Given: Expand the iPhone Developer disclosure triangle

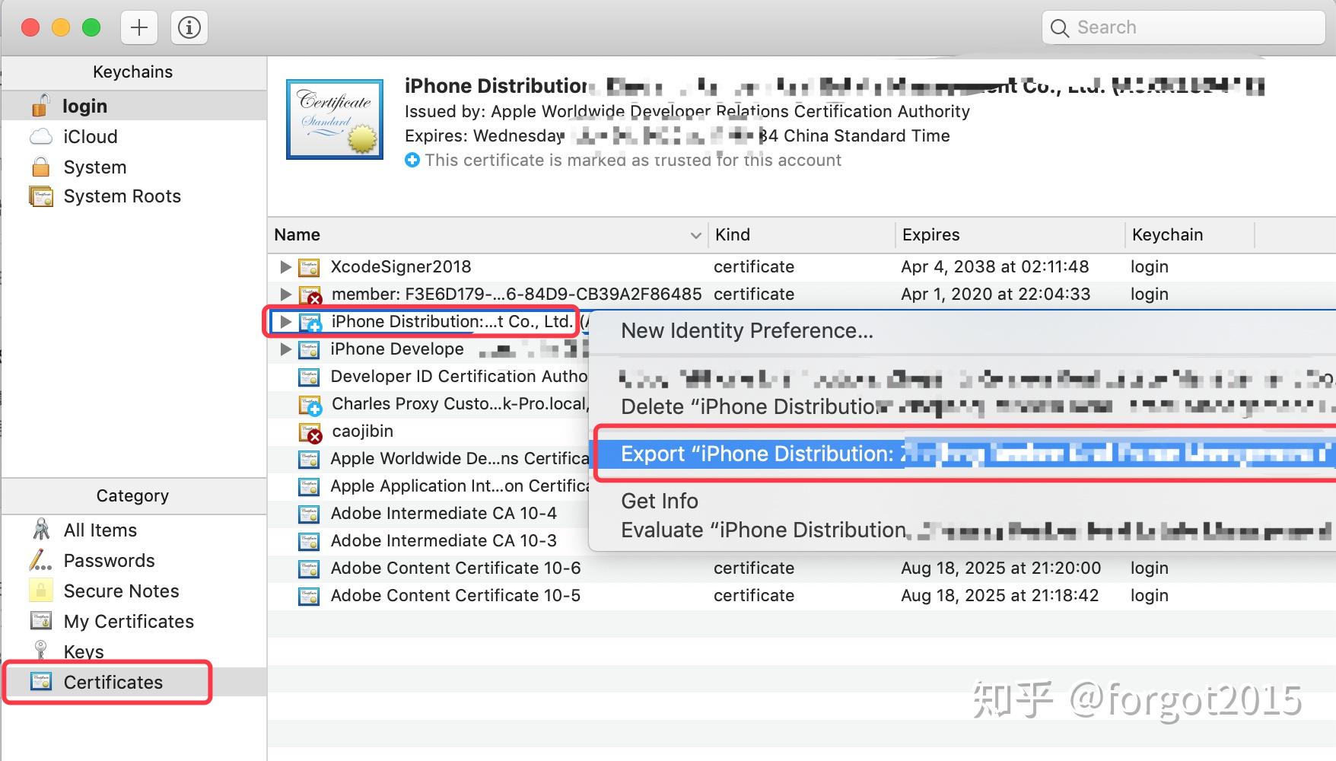Looking at the screenshot, I should (285, 349).
